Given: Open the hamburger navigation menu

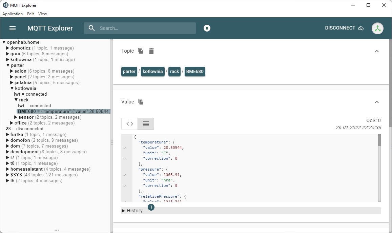Looking at the screenshot, I should coord(13,28).
